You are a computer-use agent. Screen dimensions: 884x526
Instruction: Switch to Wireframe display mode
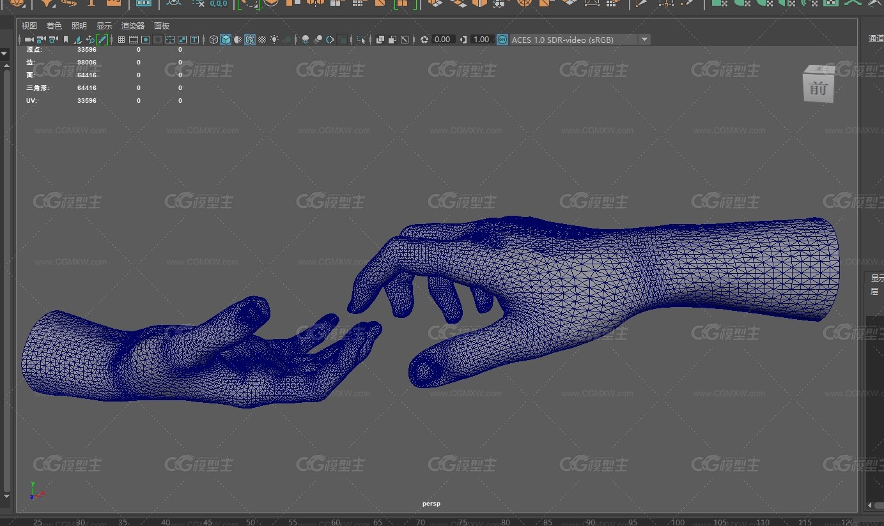coord(213,40)
